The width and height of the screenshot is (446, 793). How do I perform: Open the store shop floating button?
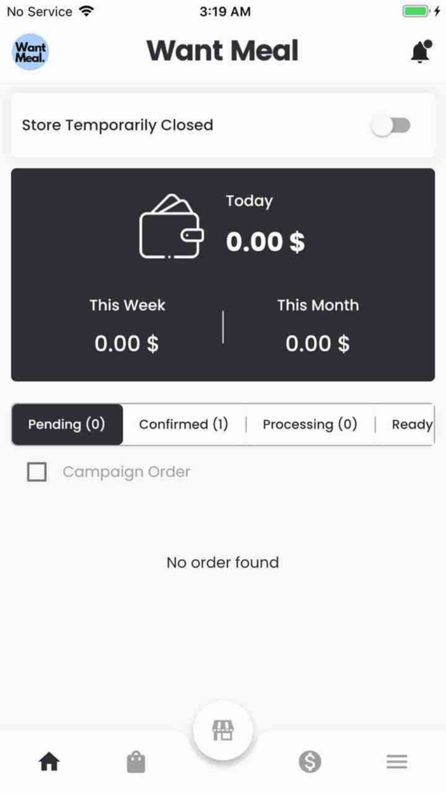tap(223, 731)
